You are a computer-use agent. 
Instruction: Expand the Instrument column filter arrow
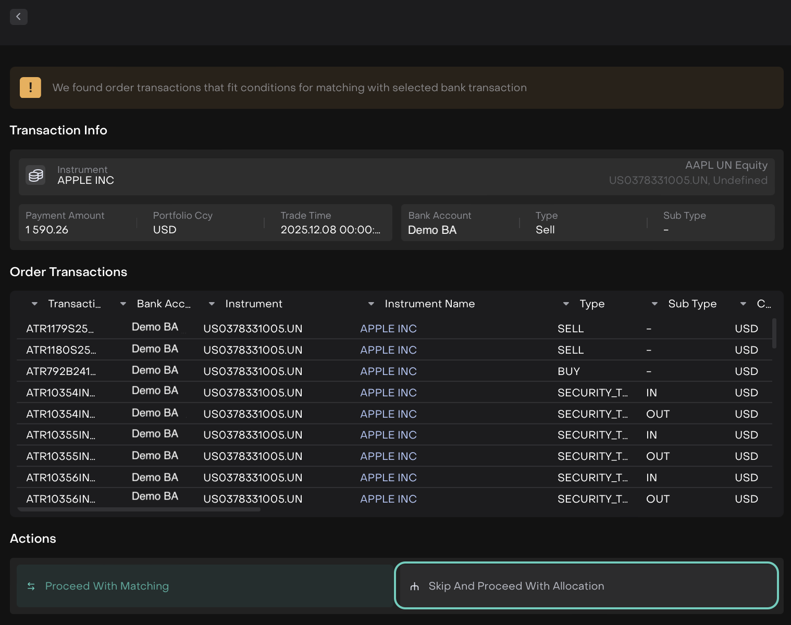click(212, 304)
